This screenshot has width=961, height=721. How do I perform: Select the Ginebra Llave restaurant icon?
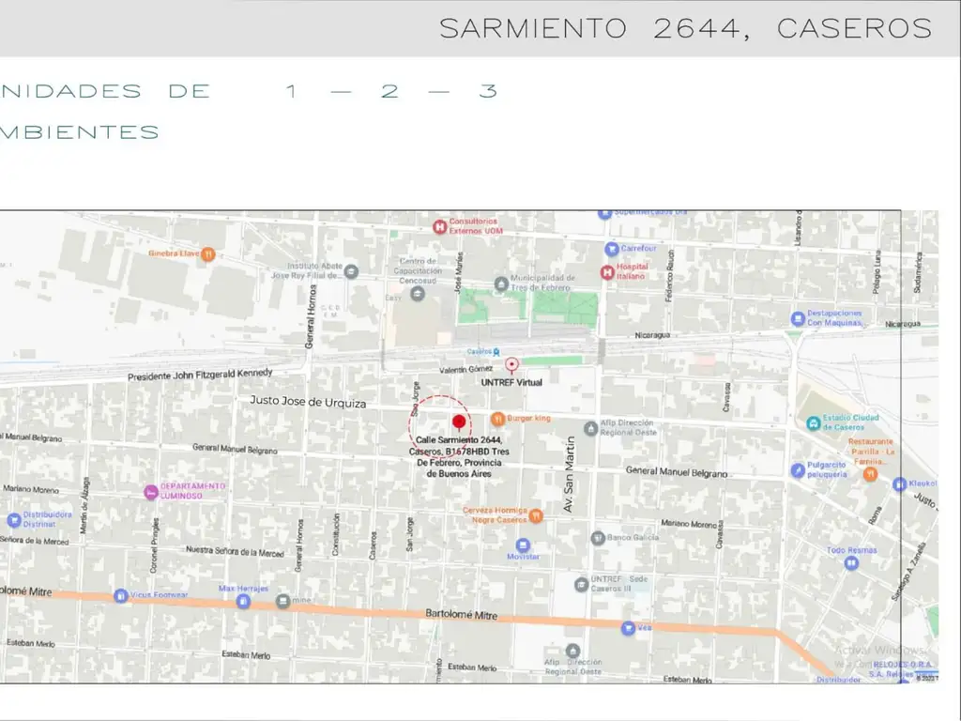208,253
